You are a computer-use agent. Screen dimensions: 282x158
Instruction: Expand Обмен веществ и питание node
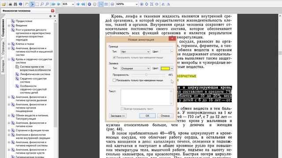[x=9, y=115]
